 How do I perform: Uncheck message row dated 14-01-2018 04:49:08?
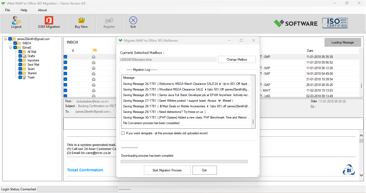[x=66, y=73]
